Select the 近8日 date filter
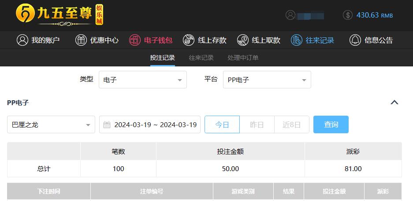 (x=292, y=124)
